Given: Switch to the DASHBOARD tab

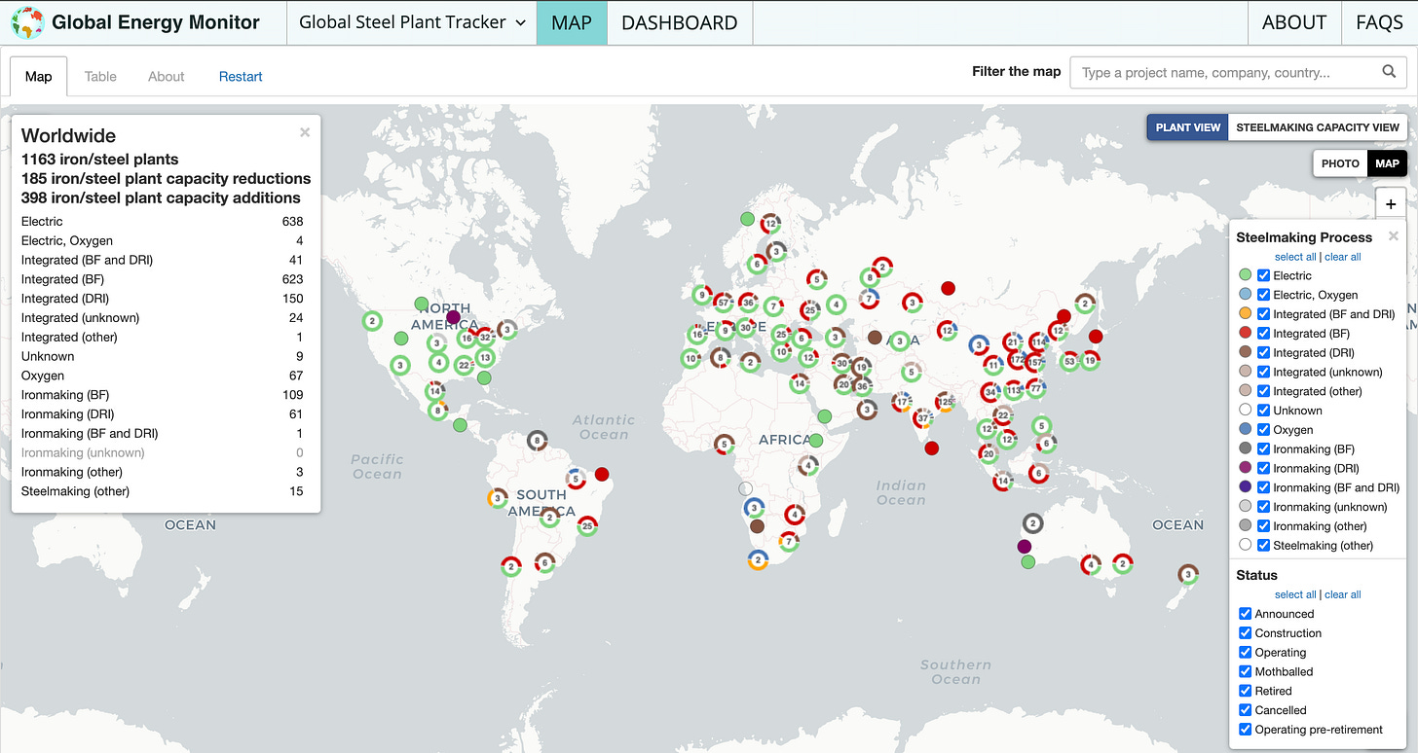Looking at the screenshot, I should point(680,22).
